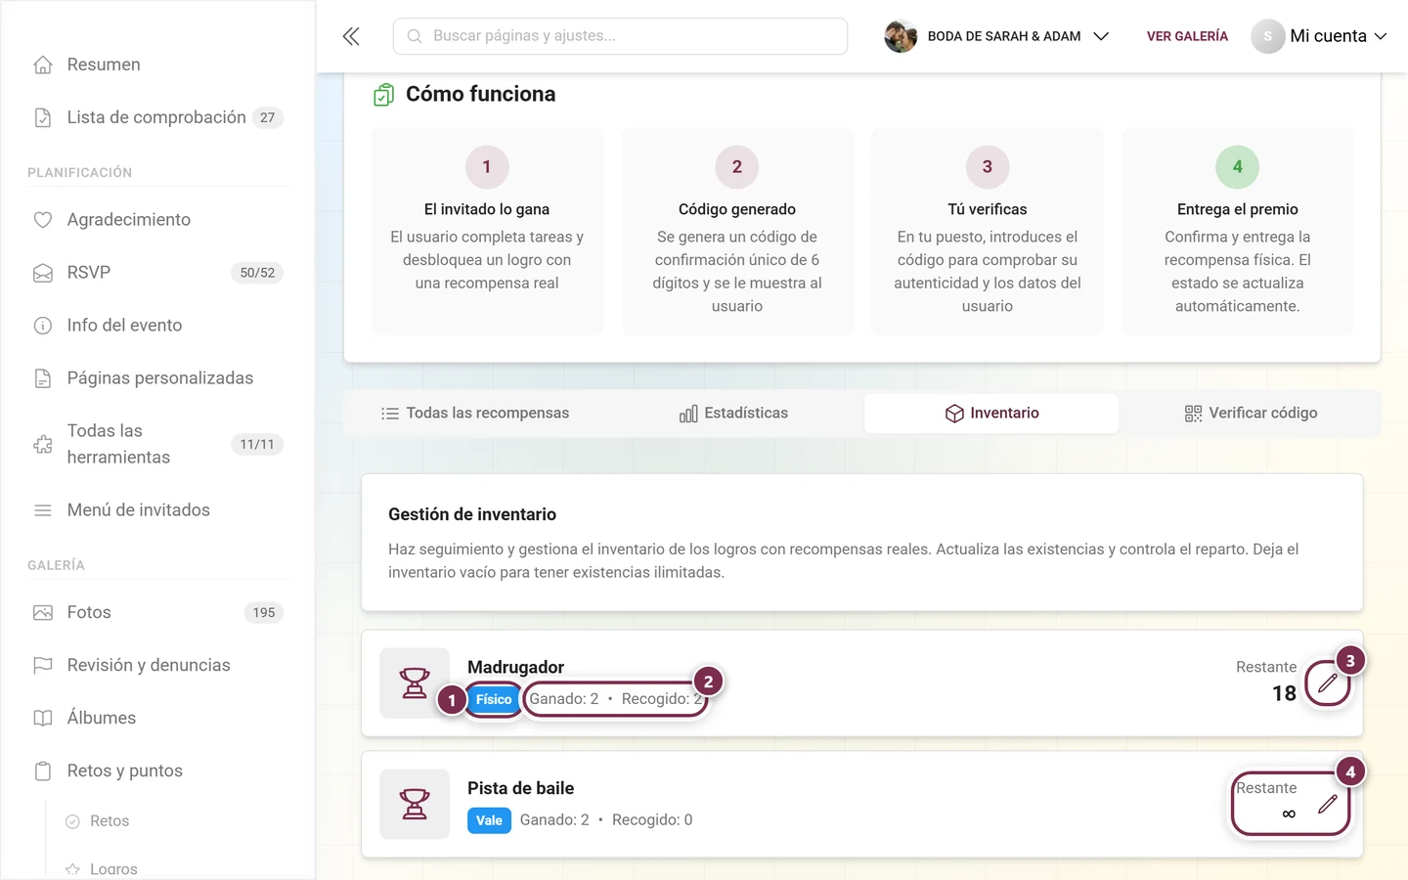Screen dimensions: 1408x880
Task: Open the Estadísticas tab
Action: (733, 414)
